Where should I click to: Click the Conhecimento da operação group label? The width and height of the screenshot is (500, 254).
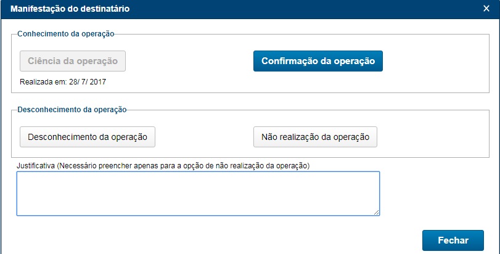coord(66,34)
